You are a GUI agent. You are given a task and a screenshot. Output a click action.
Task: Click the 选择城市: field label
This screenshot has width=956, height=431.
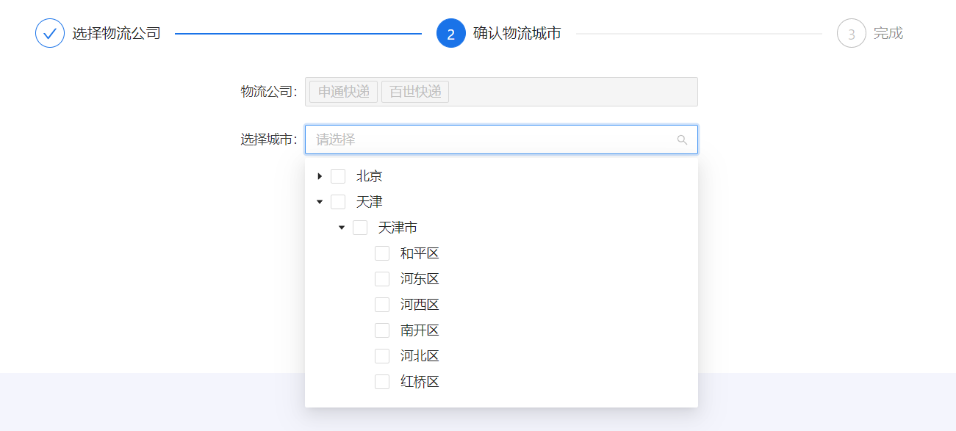[x=269, y=140]
